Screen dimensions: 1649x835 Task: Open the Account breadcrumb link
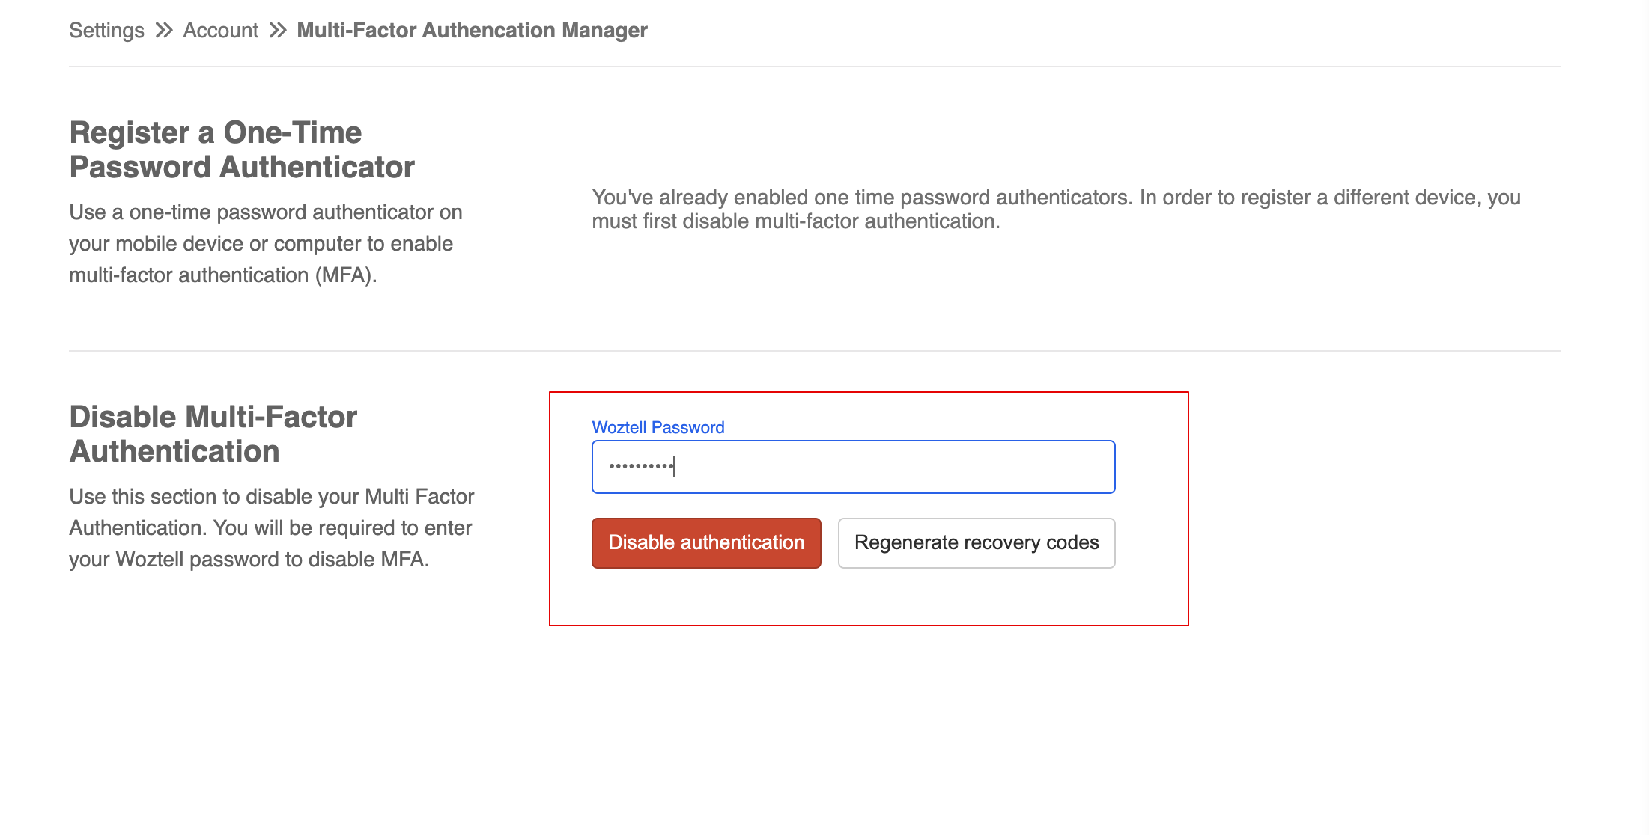(221, 30)
